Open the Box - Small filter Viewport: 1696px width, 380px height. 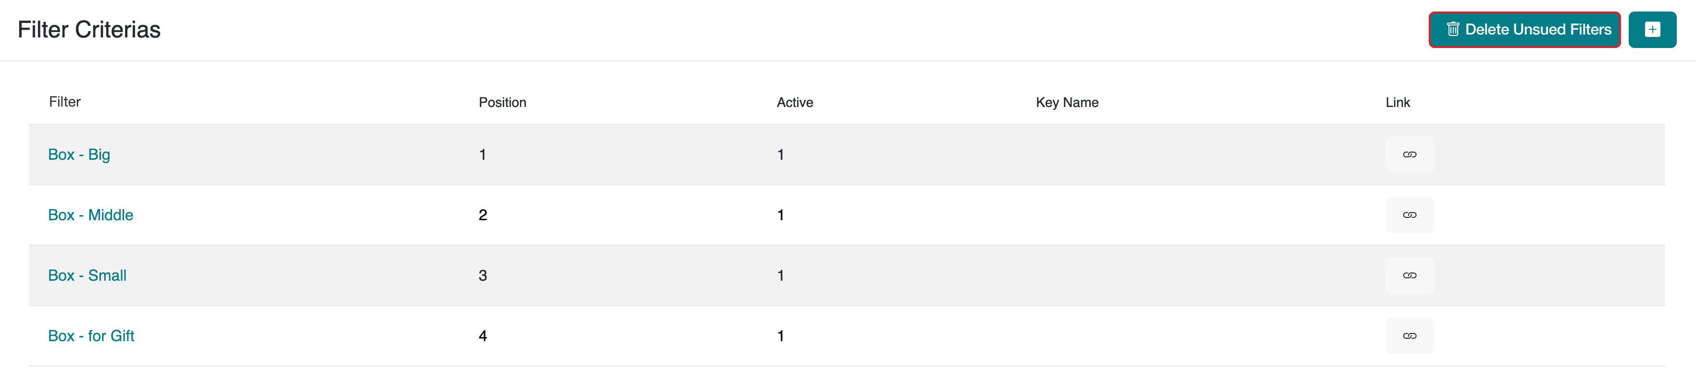tap(87, 275)
